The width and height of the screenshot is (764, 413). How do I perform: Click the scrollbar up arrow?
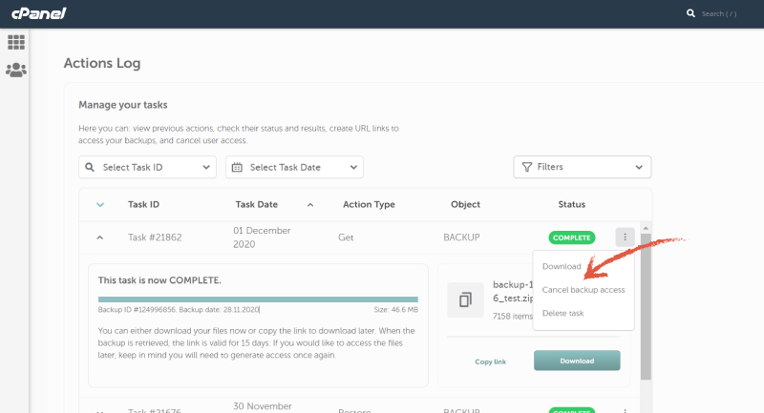[x=646, y=228]
